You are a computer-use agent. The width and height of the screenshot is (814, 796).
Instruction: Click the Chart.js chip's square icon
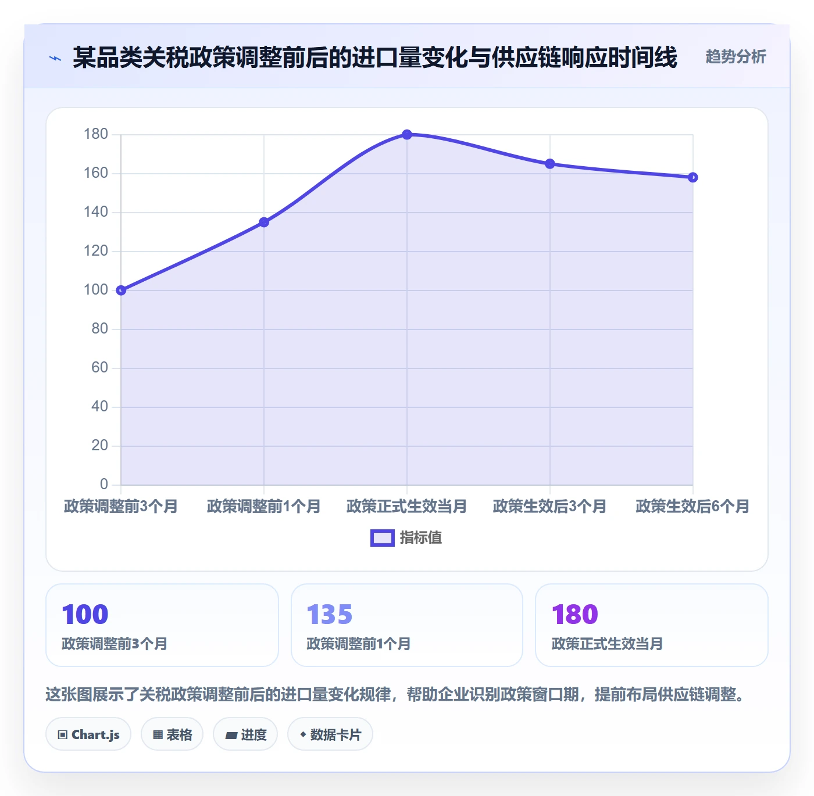(63, 735)
